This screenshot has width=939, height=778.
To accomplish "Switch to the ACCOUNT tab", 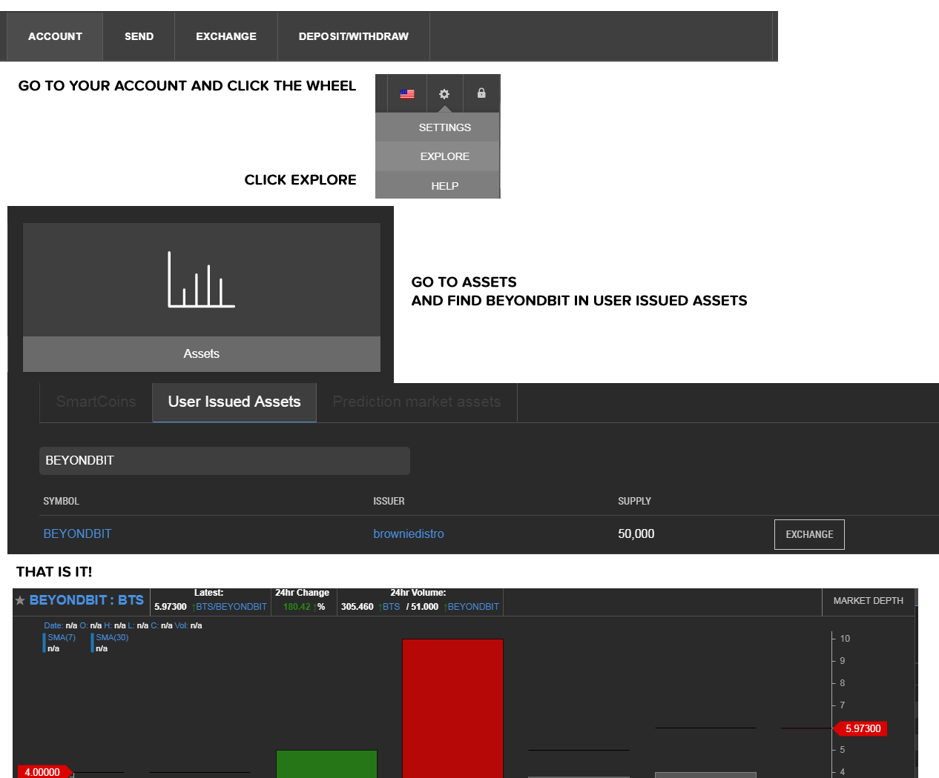I will point(55,36).
